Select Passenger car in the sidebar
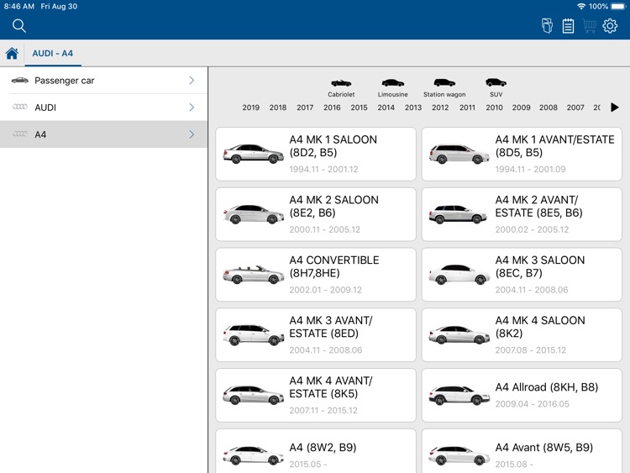 point(103,81)
